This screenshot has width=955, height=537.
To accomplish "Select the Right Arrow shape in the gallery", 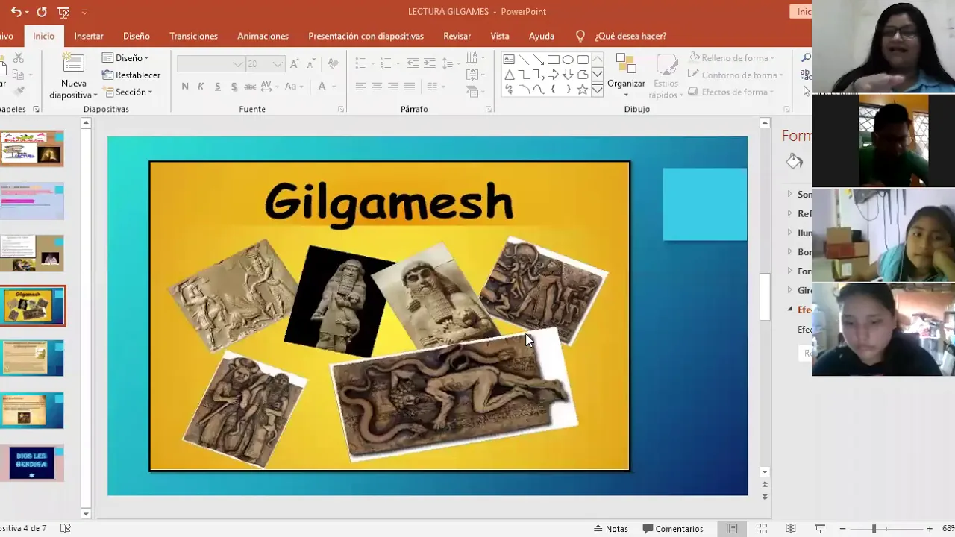I will [553, 75].
